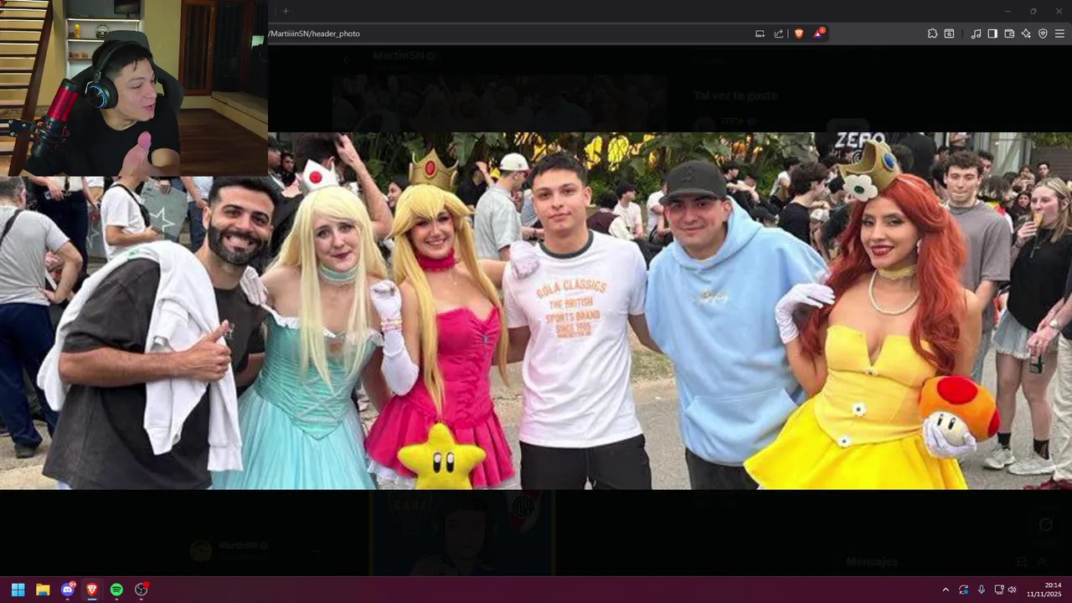Click the share page icon in address bar

point(779,33)
